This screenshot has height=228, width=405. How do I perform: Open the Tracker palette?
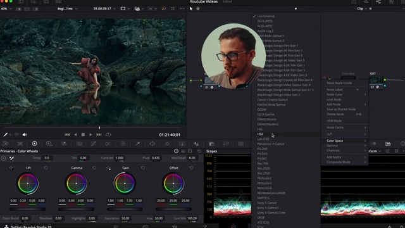point(167,144)
